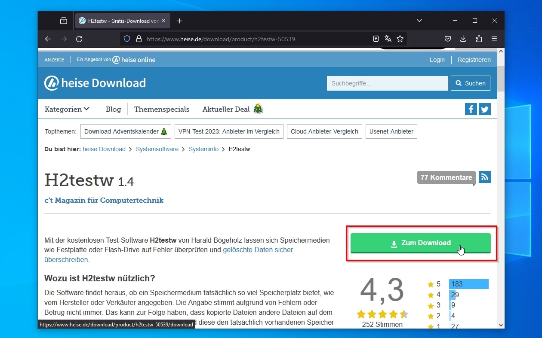The image size is (542, 338).
Task: Open the Firefox downloads panel
Action: (463, 39)
